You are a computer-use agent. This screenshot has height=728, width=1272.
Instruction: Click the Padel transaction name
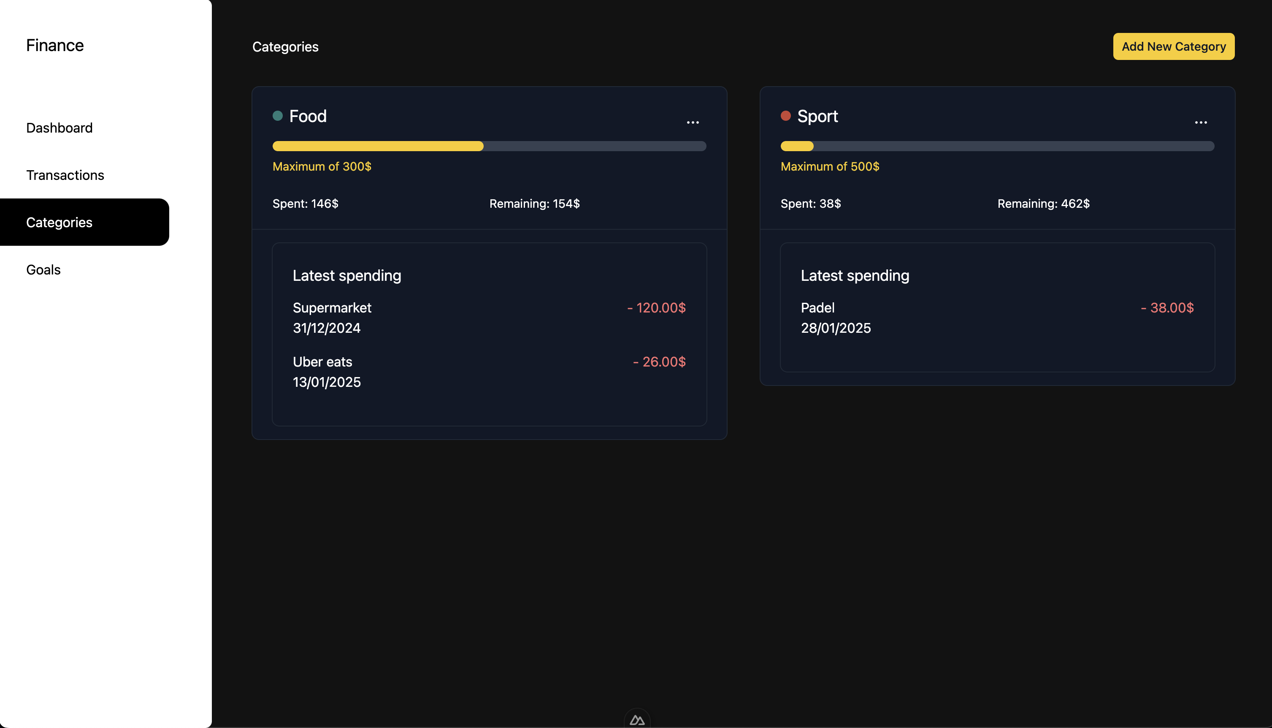tap(817, 307)
